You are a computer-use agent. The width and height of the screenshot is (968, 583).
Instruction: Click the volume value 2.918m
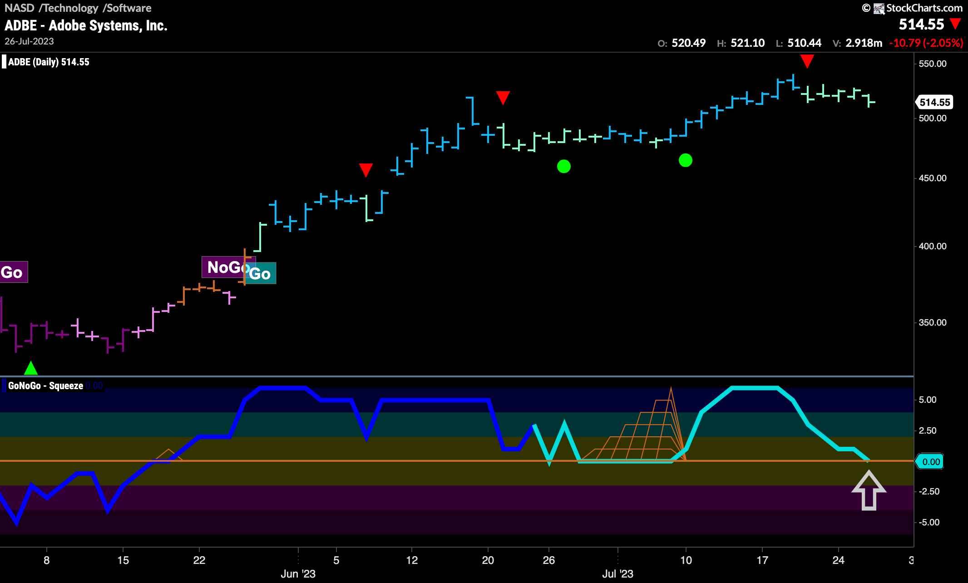[864, 43]
